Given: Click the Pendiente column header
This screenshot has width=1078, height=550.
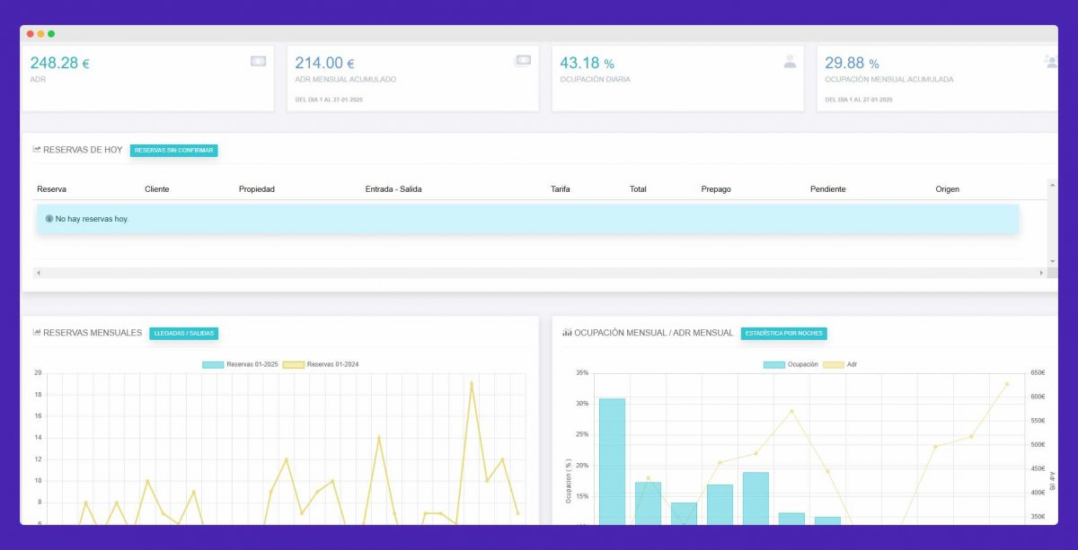Looking at the screenshot, I should [828, 189].
